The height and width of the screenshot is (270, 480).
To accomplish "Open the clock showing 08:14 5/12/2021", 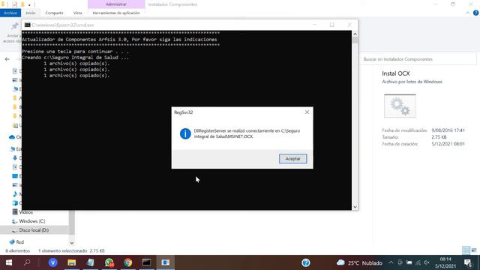I will pos(445,262).
